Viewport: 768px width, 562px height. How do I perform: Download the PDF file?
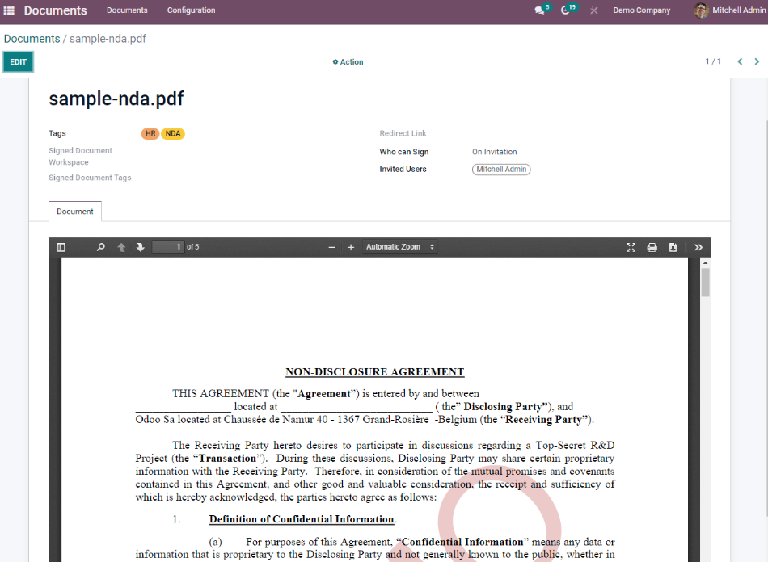pos(673,247)
